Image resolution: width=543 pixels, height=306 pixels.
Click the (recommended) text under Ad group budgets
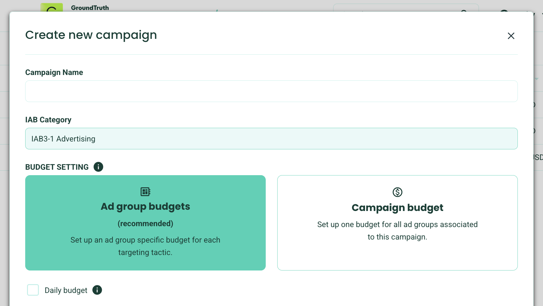click(145, 224)
